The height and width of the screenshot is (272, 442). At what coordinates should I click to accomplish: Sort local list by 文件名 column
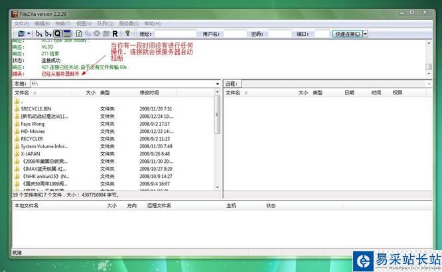42,93
